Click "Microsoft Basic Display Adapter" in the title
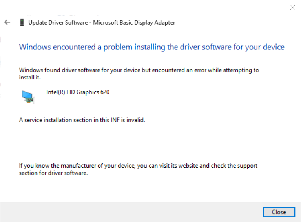Image resolution: width=301 pixels, height=222 pixels. 134,23
